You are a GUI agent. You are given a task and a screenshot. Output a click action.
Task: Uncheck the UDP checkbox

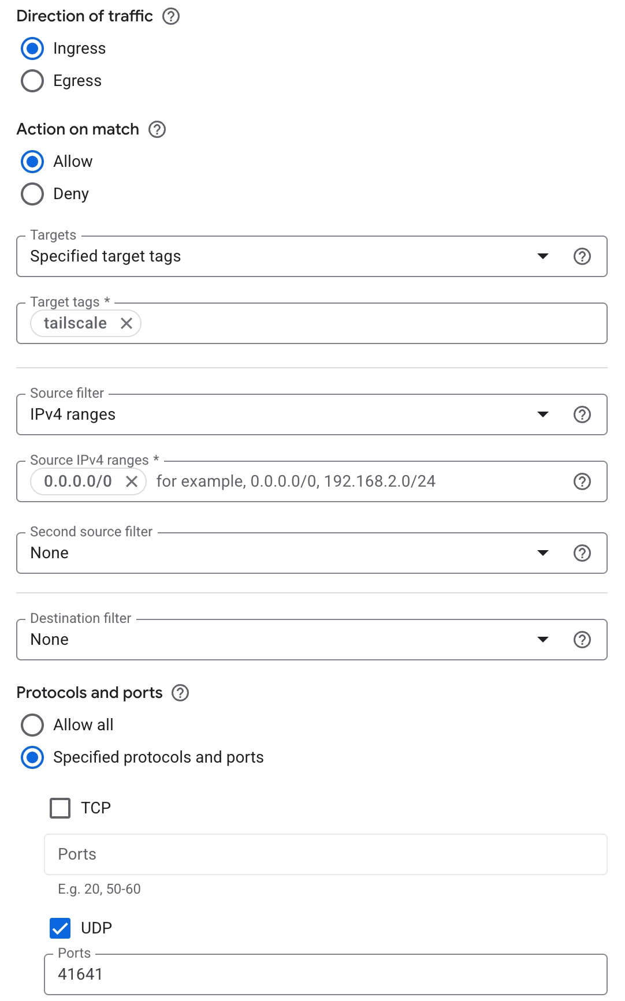point(60,928)
